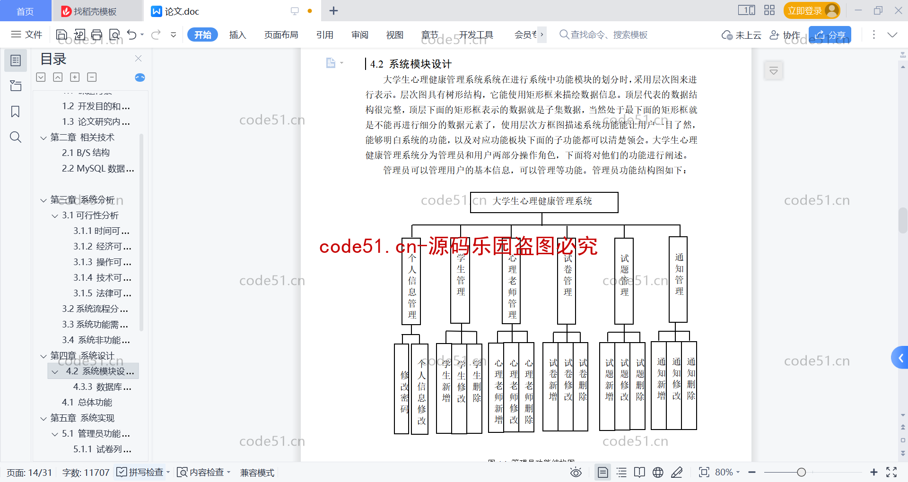Collapse the 5.1 管理员功能 outline node
Screen dimensions: 908x482
pos(55,434)
